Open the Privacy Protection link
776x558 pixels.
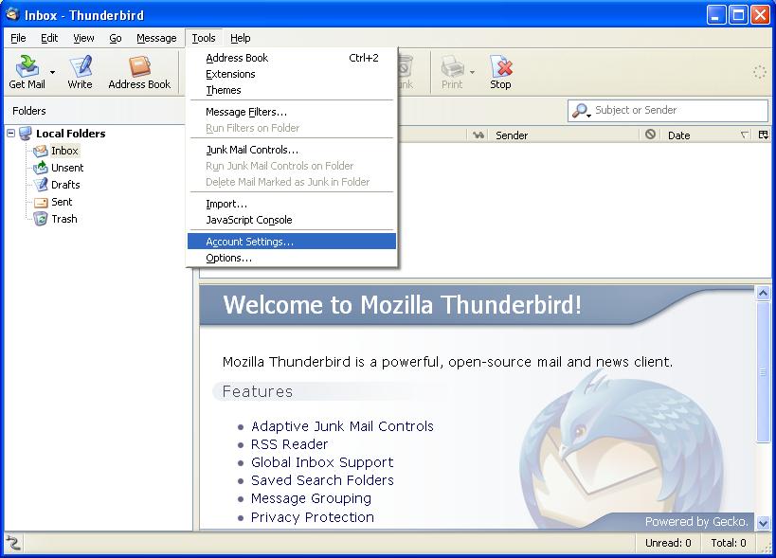coord(313,517)
